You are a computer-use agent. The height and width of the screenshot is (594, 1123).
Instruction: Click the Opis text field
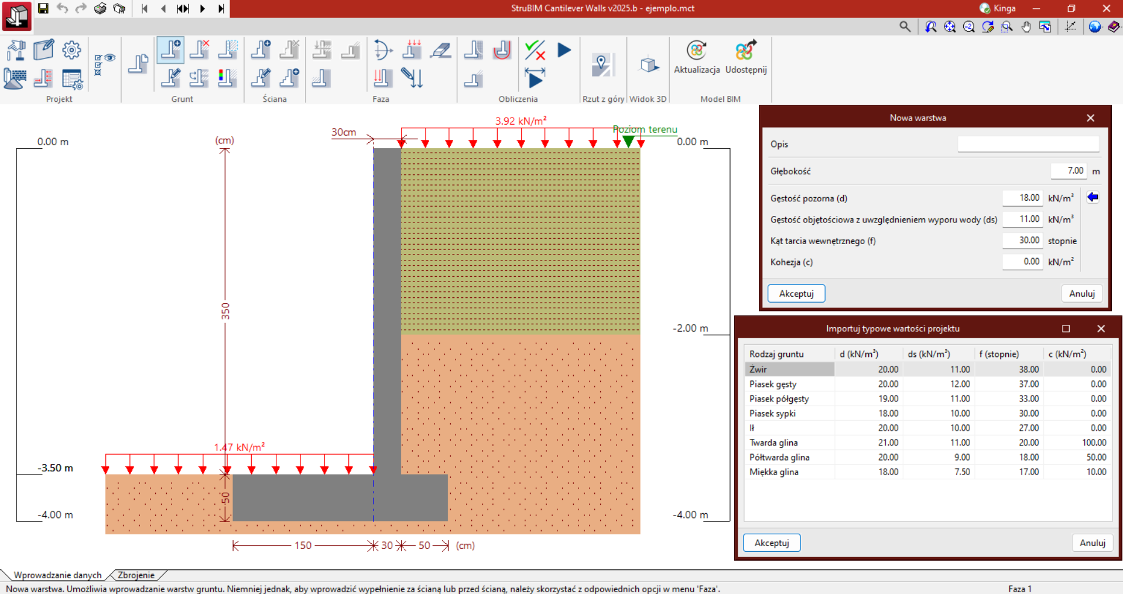1028,144
